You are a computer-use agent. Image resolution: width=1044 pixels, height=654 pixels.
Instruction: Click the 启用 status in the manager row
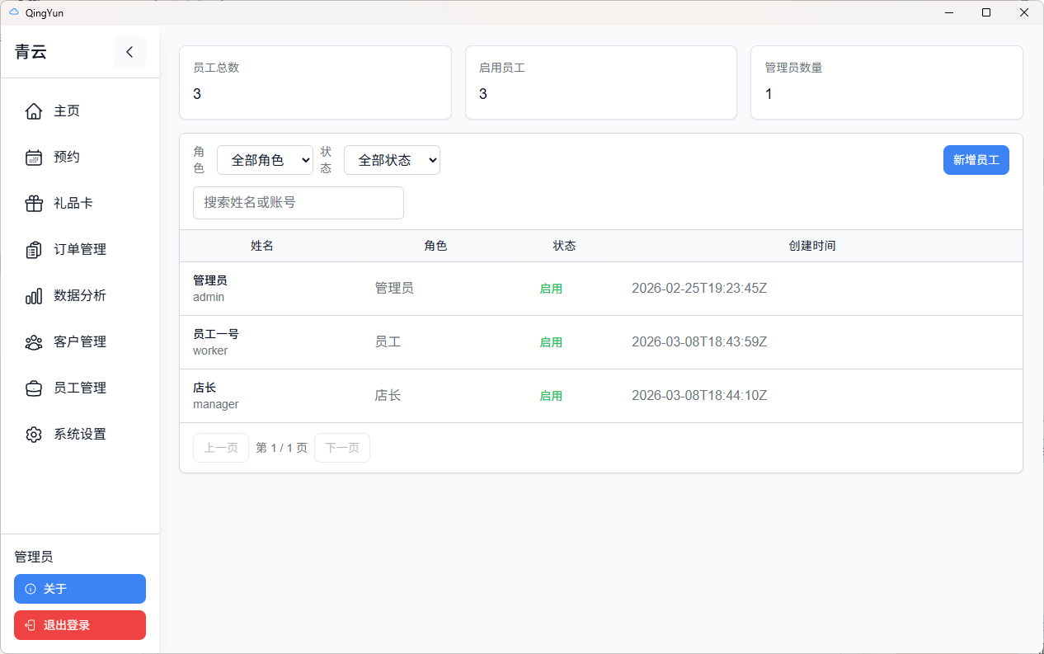coord(551,396)
